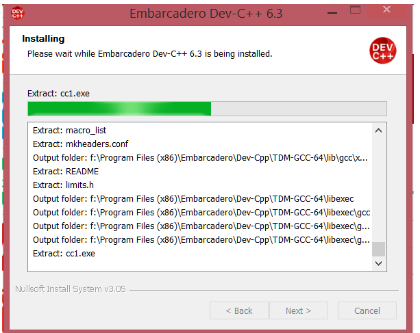
Task: Click the 'Nullsoft Install System v3.05' text
Action: pyautogui.click(x=69, y=289)
